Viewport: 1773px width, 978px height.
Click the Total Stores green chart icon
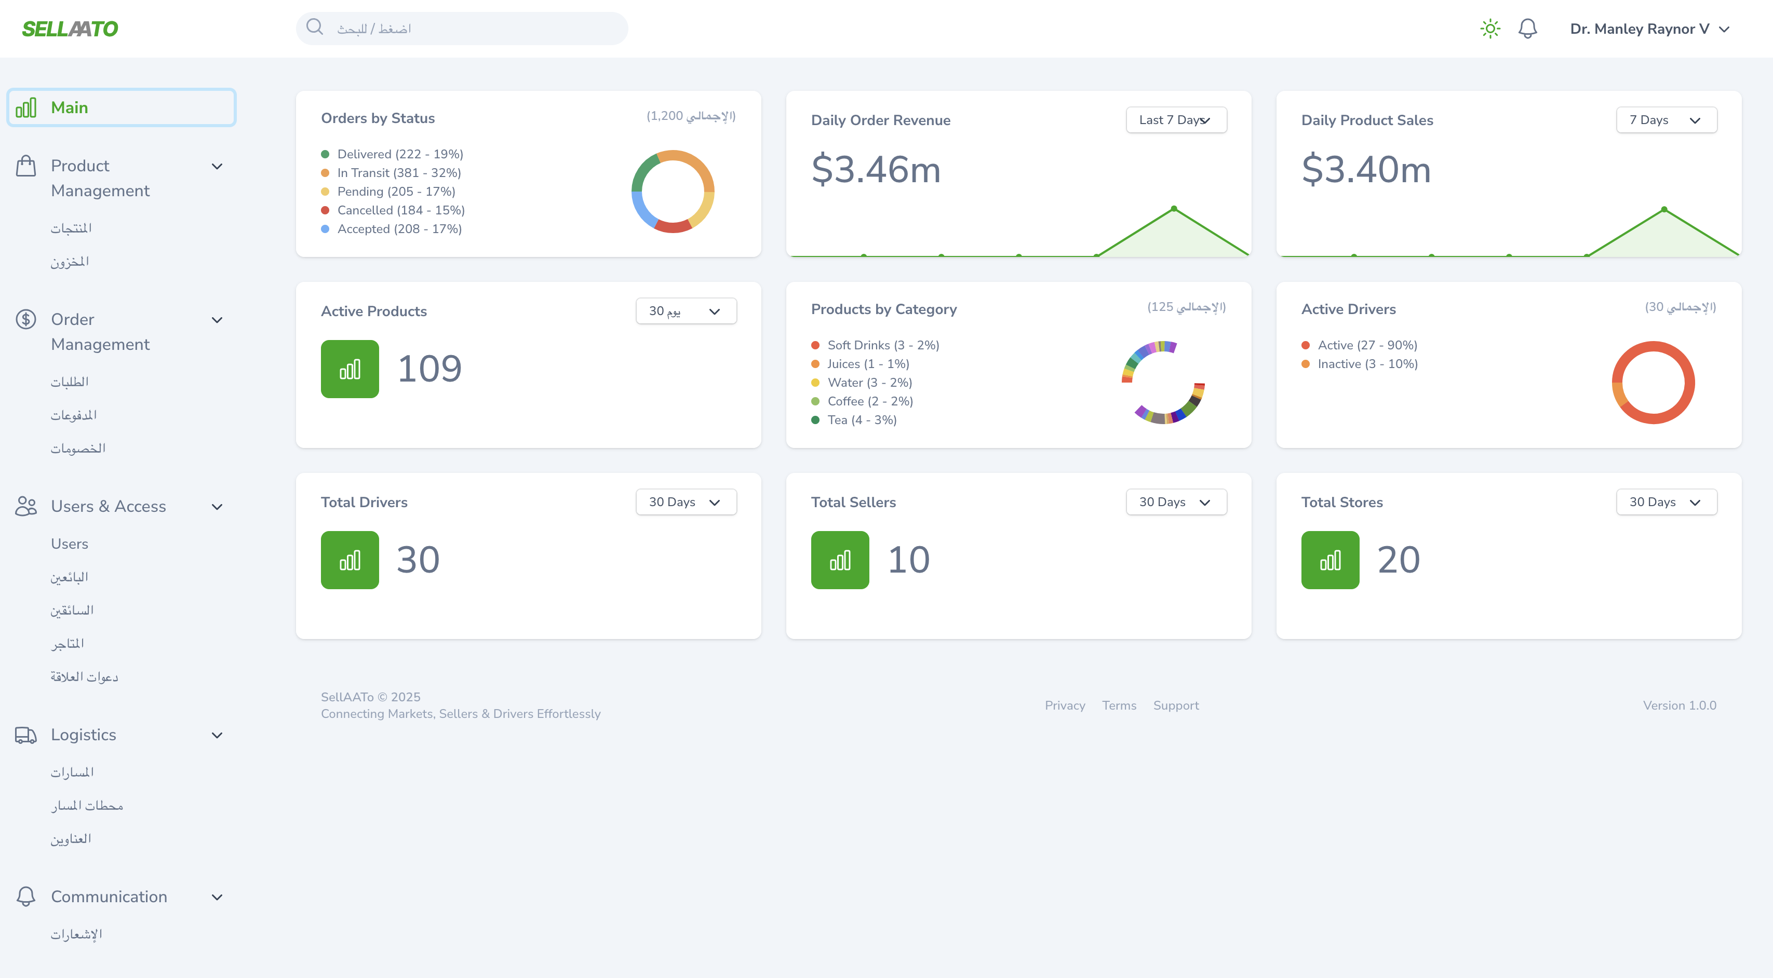click(x=1329, y=560)
